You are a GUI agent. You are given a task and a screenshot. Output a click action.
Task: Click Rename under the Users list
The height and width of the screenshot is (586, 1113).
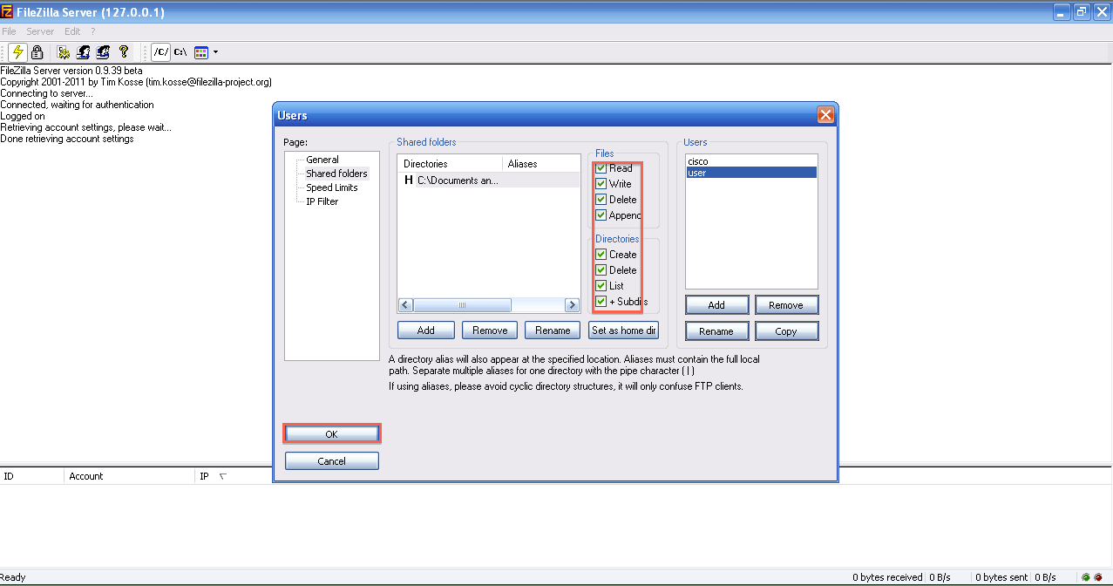tap(716, 331)
